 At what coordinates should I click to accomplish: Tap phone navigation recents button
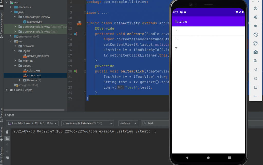pyautogui.click(x=229, y=158)
